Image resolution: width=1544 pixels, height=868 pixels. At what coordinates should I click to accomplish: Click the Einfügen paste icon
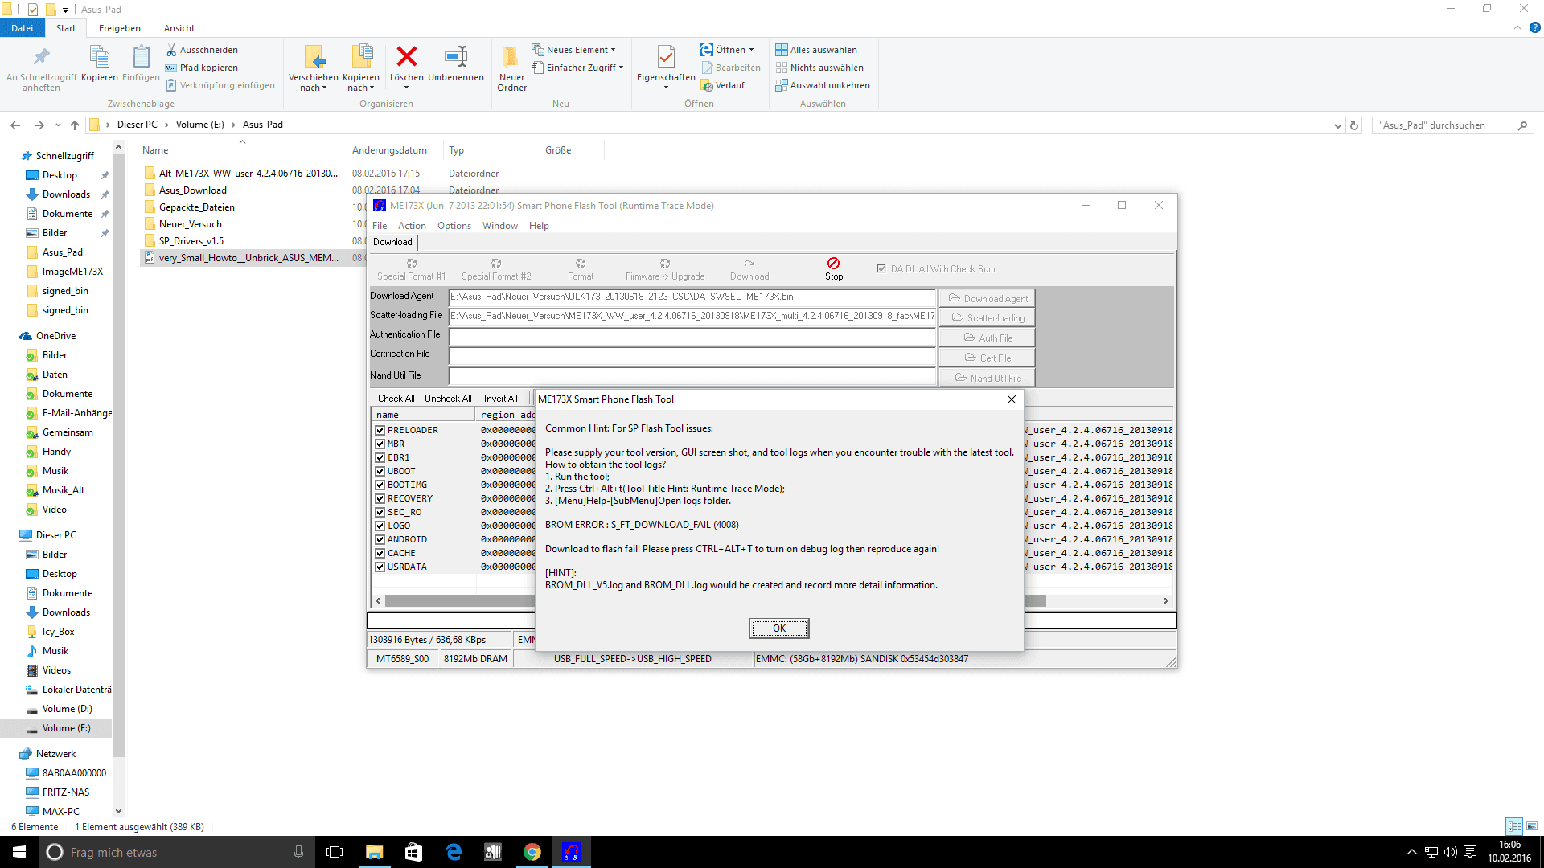click(x=142, y=56)
